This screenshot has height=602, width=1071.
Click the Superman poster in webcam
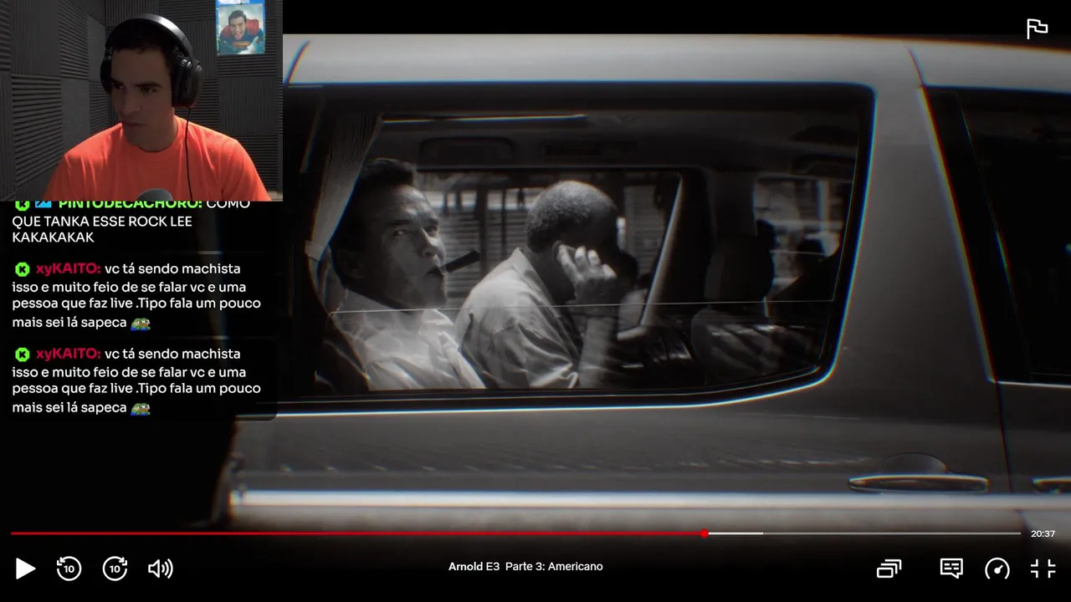point(240,28)
